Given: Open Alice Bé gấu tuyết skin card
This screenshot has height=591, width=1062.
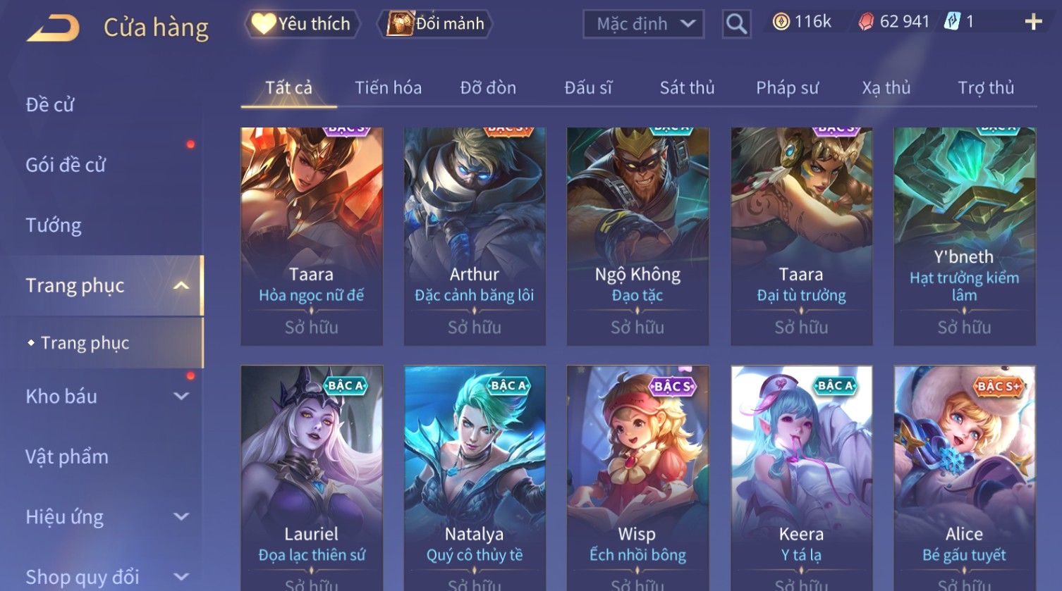Looking at the screenshot, I should [x=964, y=478].
